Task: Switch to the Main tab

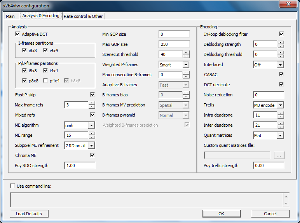Action: pyautogui.click(x=10, y=16)
